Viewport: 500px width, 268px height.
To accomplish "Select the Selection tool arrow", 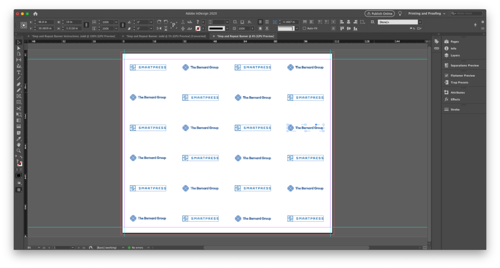I will coord(19,42).
